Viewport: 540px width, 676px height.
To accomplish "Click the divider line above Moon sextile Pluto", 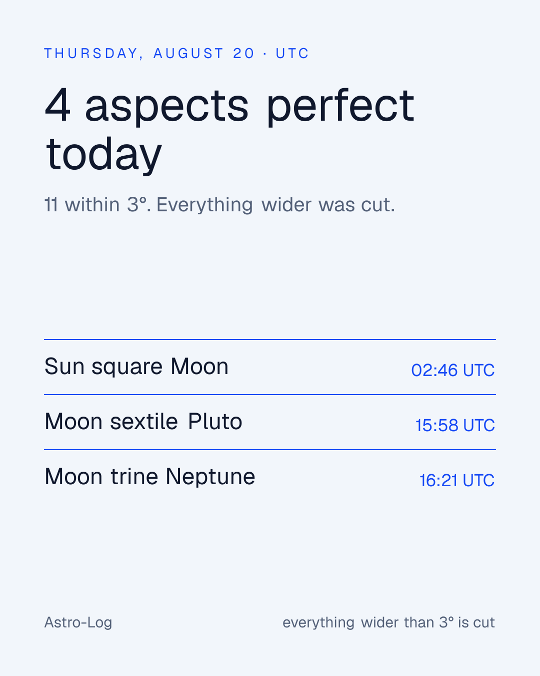I will (270, 395).
